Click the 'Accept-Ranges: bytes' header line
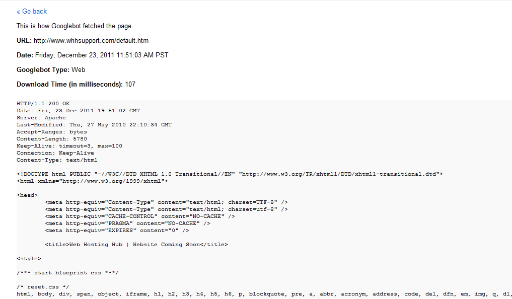The image size is (512, 299). point(51,132)
